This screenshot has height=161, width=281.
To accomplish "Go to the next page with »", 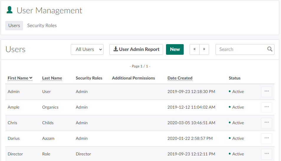I will point(204,49).
